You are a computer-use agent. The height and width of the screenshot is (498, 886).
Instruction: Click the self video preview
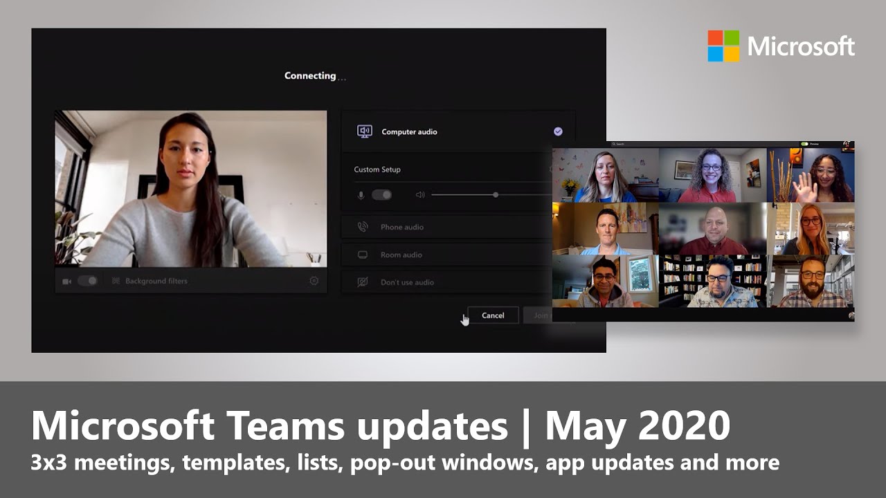[191, 189]
